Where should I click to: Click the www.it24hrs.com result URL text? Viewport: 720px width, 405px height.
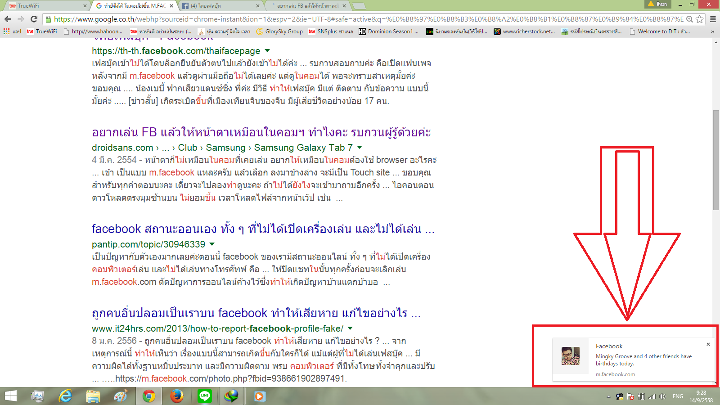(217, 328)
